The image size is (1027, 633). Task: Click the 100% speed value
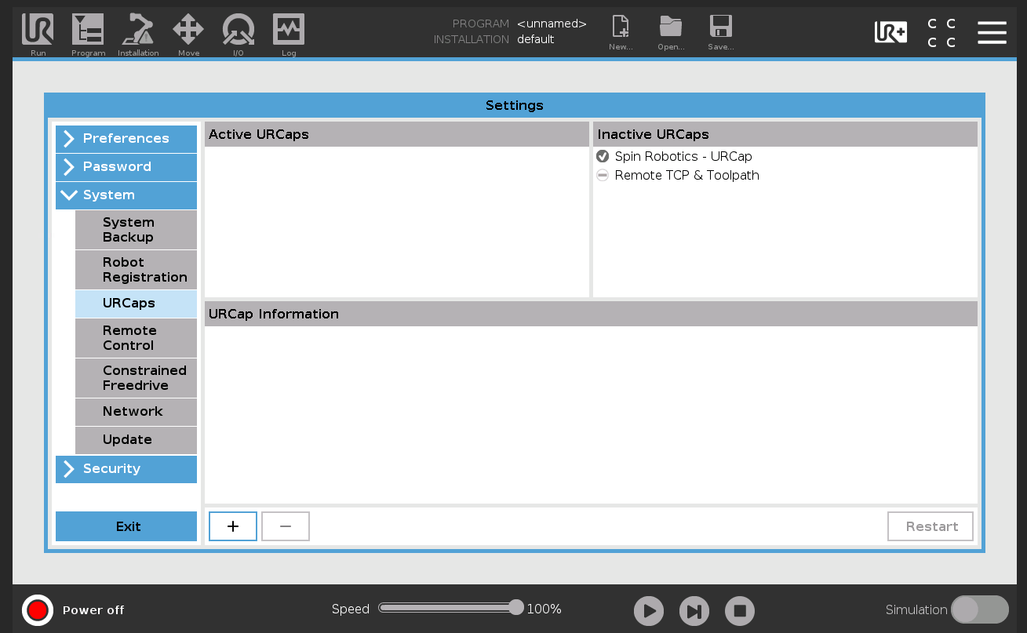coord(544,609)
